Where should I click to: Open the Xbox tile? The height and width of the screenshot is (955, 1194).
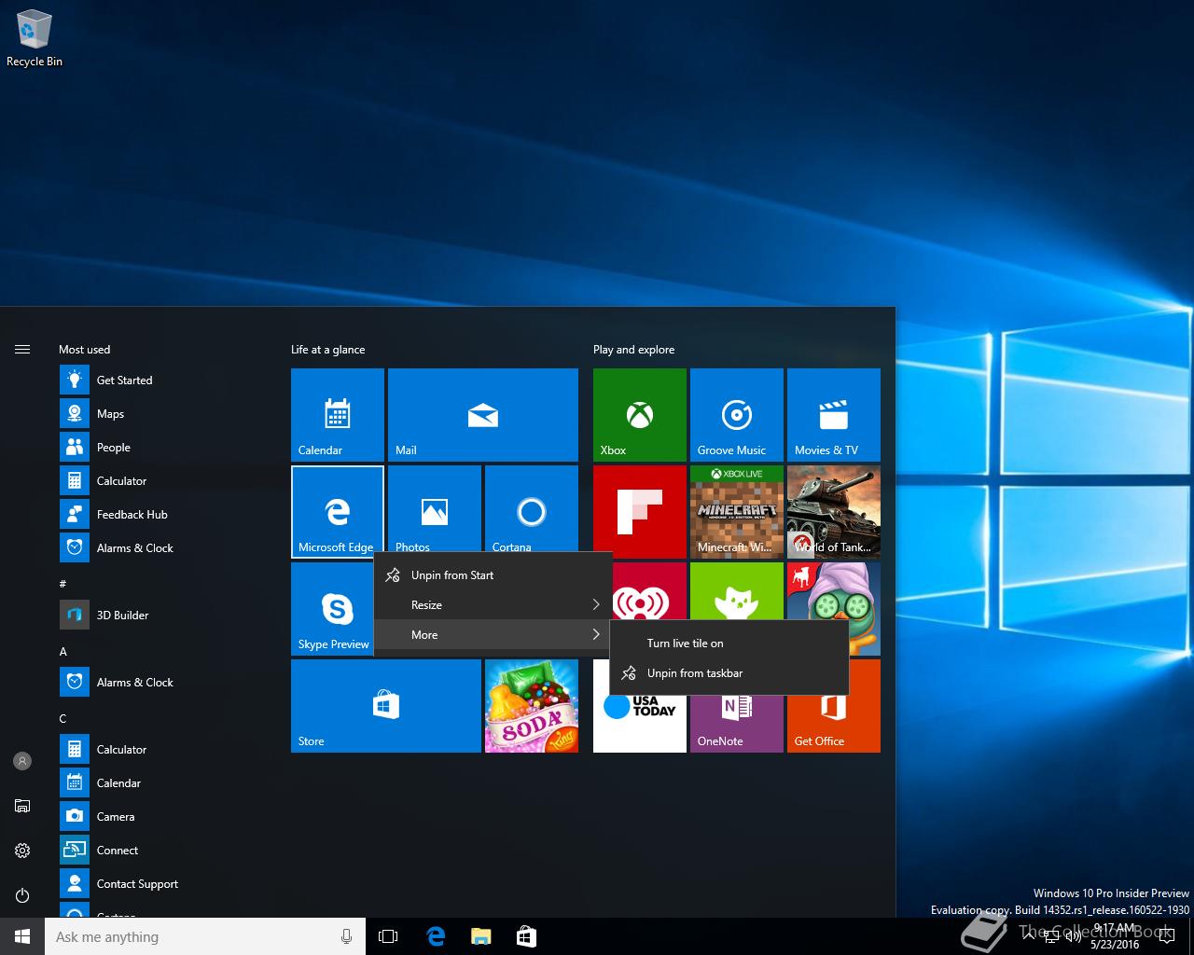(x=640, y=415)
